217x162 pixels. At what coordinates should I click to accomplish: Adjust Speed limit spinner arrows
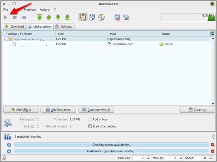click(211, 158)
